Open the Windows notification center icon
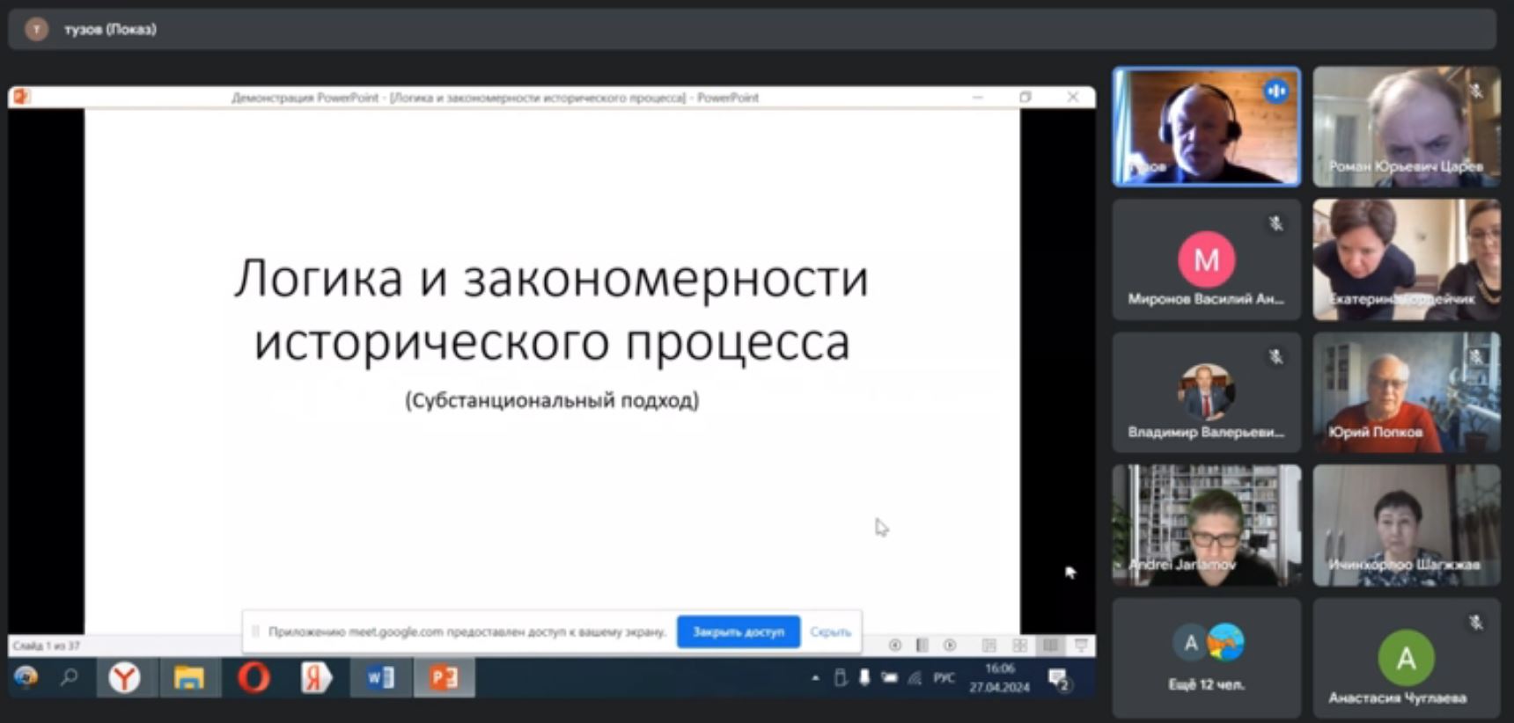This screenshot has height=723, width=1514. (1059, 678)
